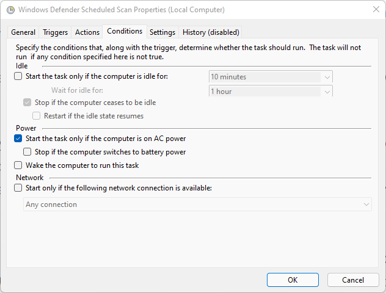Uncheck Start only if on AC power

pos(18,139)
